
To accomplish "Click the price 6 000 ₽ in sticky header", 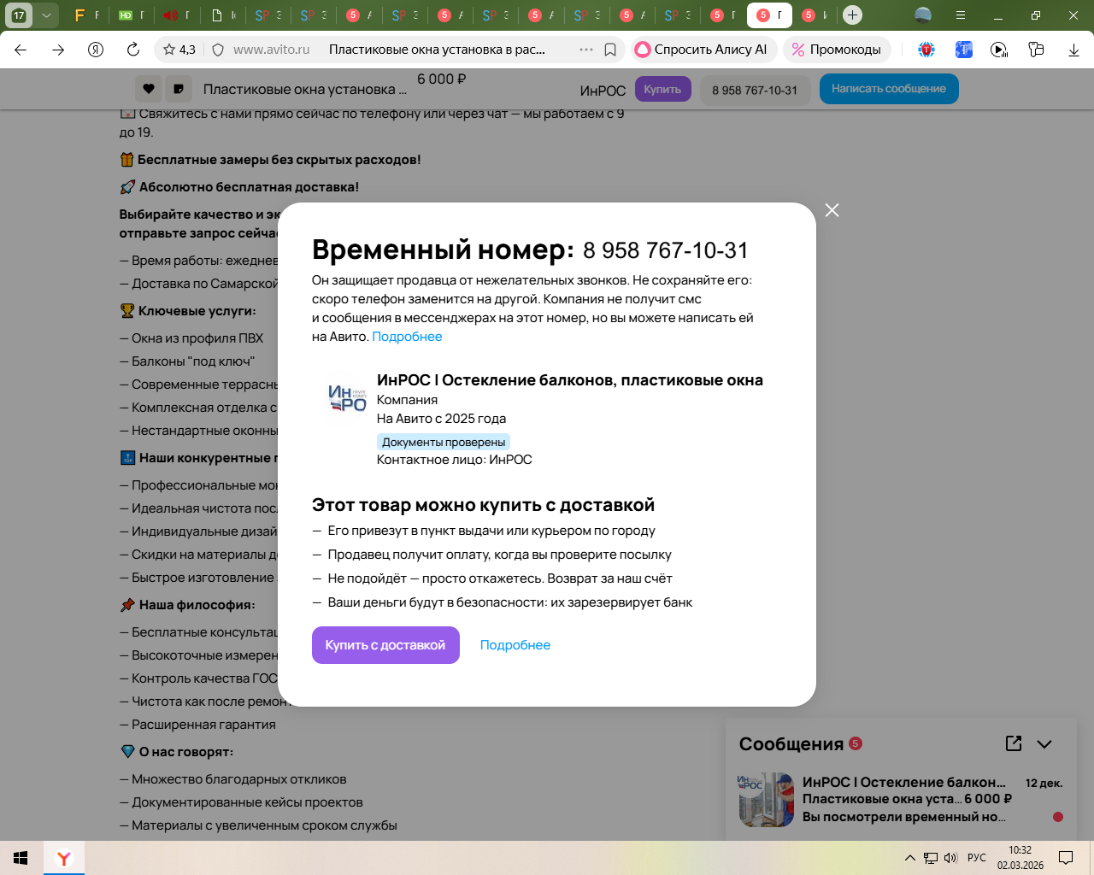I will (x=442, y=79).
